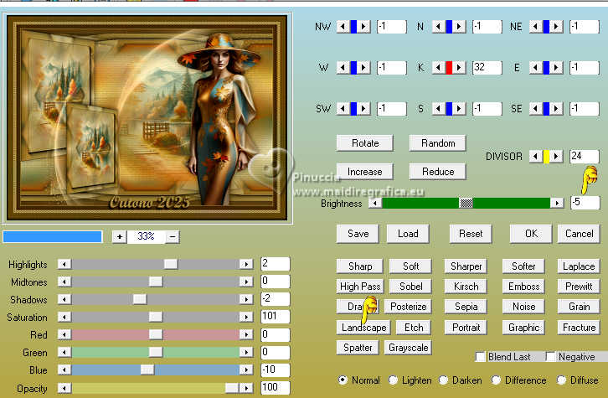608x398 pixels.
Task: Select the Normal blend mode
Action: (x=343, y=380)
